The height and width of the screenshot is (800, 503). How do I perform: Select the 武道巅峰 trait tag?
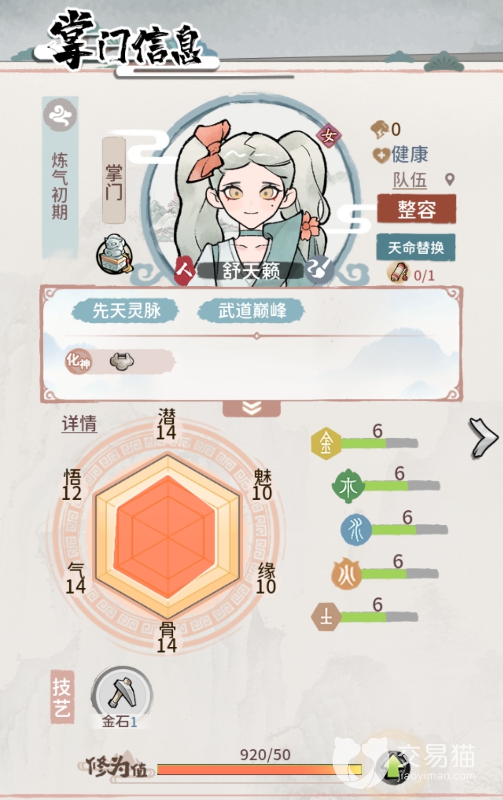[x=251, y=310]
